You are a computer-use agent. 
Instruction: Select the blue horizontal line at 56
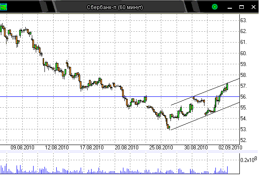[x=119, y=97]
